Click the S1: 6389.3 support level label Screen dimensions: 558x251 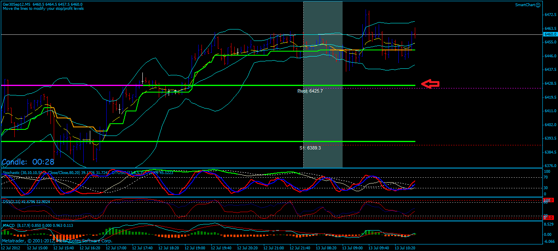(311, 148)
